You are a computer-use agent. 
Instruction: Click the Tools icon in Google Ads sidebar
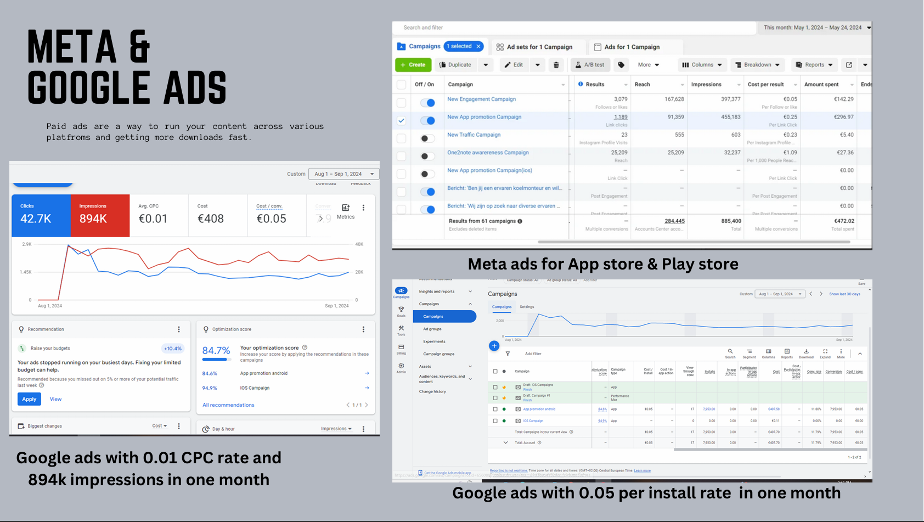point(401,328)
